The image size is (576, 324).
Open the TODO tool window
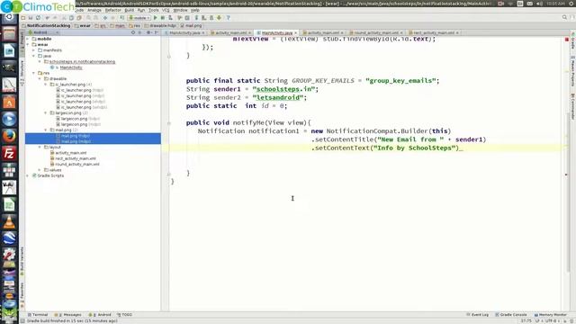pos(125,315)
